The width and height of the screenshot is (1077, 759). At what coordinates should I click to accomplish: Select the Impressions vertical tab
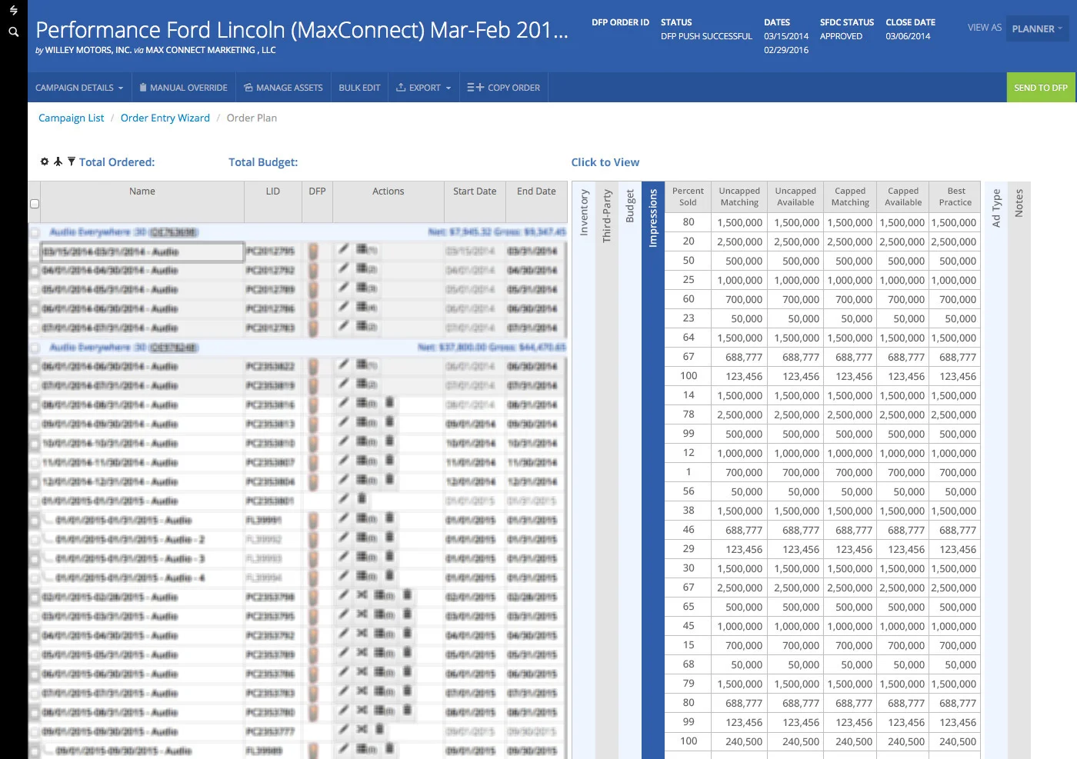point(653,218)
